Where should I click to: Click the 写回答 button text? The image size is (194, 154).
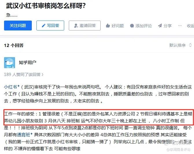pos(53,26)
